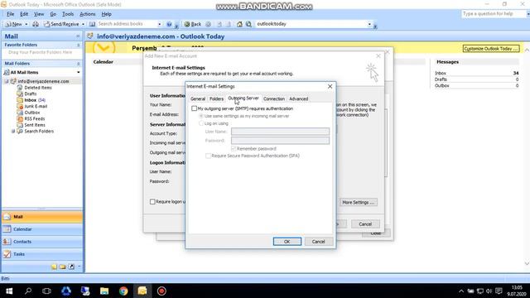Open the Go menu
The width and height of the screenshot is (530, 298).
click(x=53, y=14)
